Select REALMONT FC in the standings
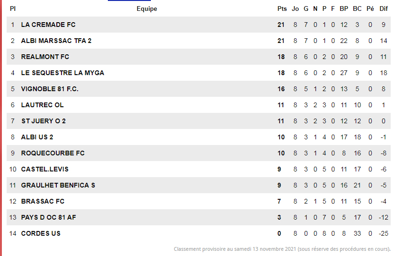Image resolution: width=394 pixels, height=256 pixels. click(45, 57)
